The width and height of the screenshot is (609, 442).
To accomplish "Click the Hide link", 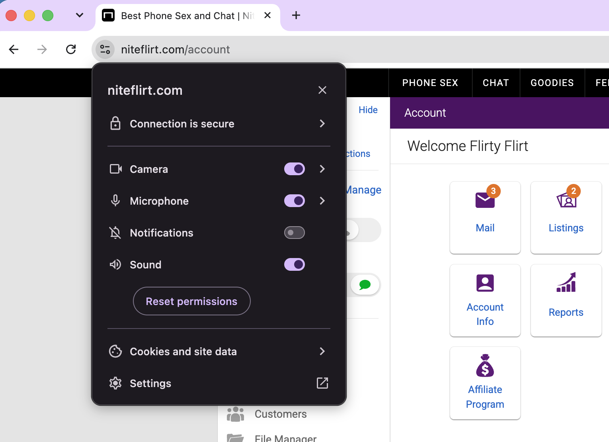I will (x=368, y=110).
